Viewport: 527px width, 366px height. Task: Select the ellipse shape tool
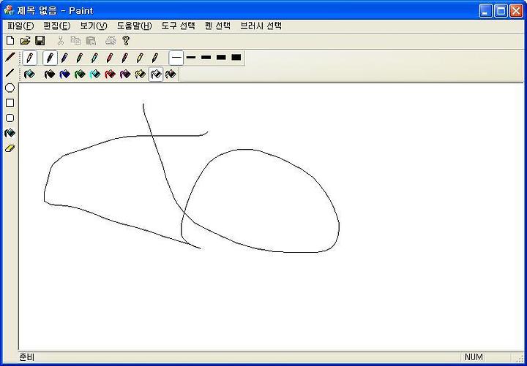click(10, 88)
